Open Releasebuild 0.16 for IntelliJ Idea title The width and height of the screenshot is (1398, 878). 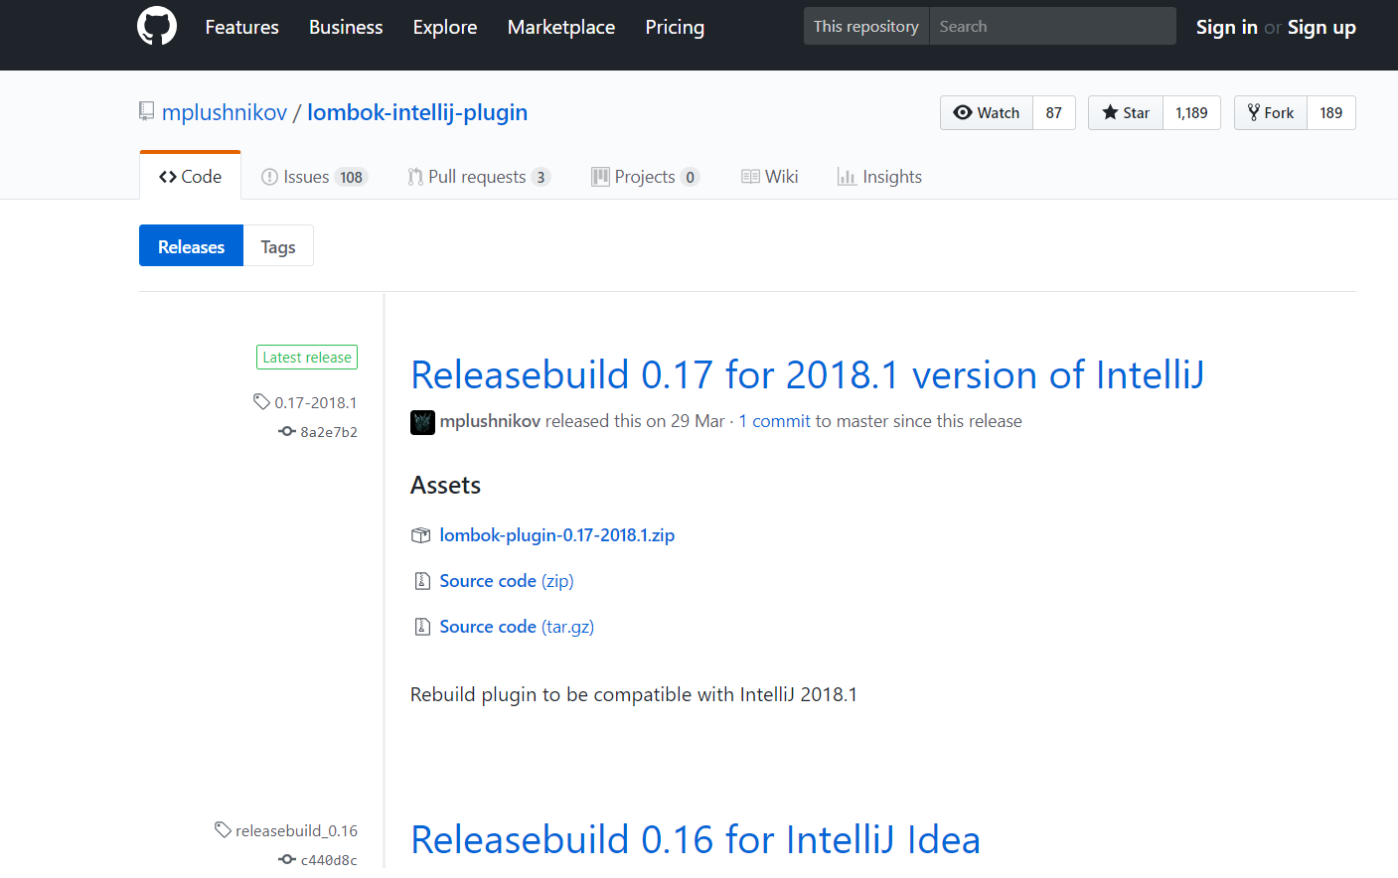696,840
